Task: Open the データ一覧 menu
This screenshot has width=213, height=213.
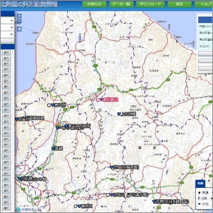Action: [121, 4]
